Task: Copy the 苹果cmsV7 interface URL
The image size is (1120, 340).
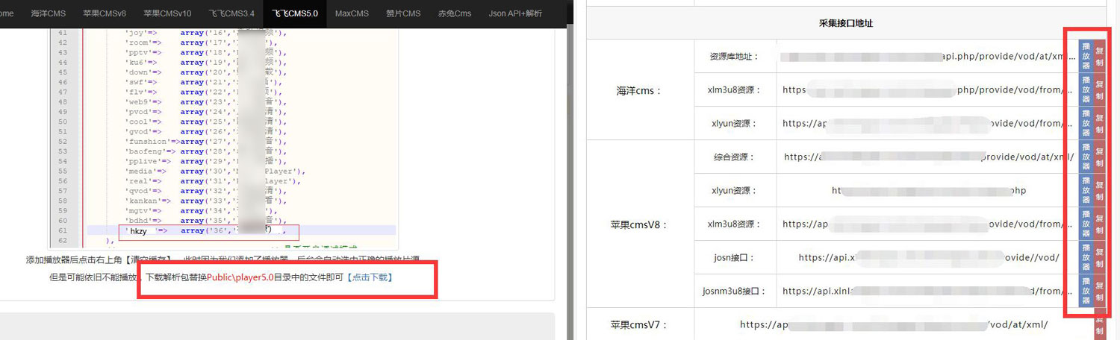Action: click(x=1099, y=324)
